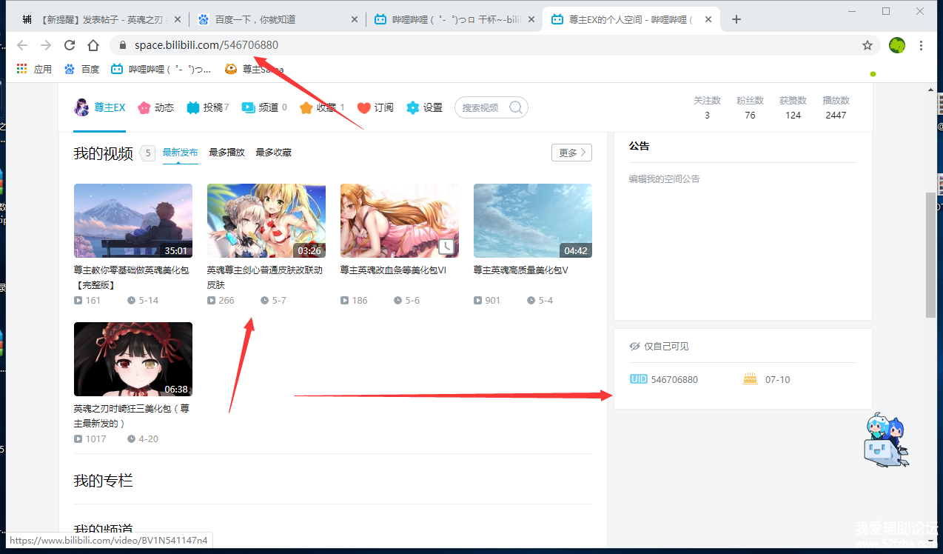Click the 更多 button beside 我的视频

571,153
